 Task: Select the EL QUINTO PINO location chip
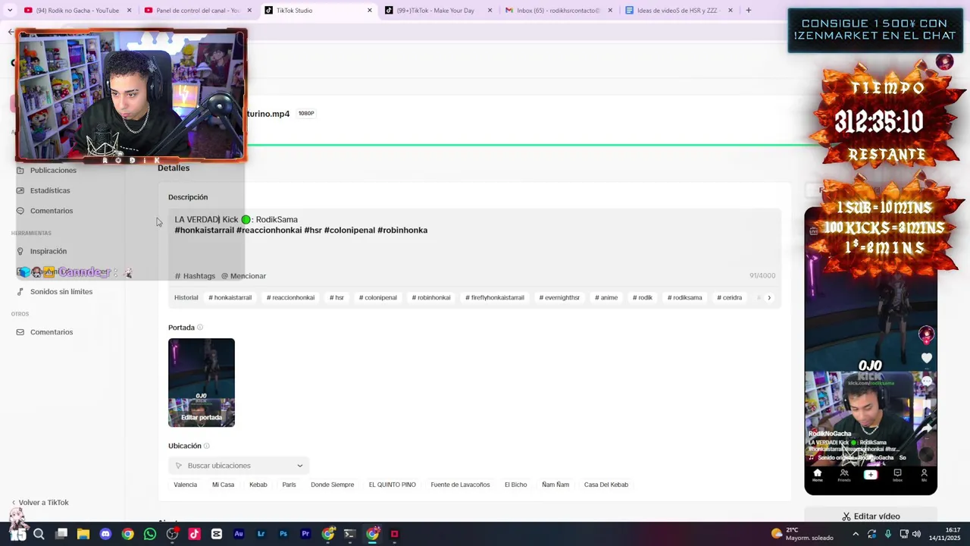(393, 485)
